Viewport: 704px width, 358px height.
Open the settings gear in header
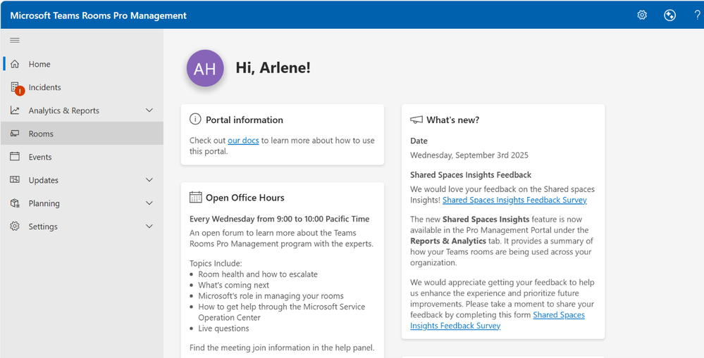click(x=642, y=15)
